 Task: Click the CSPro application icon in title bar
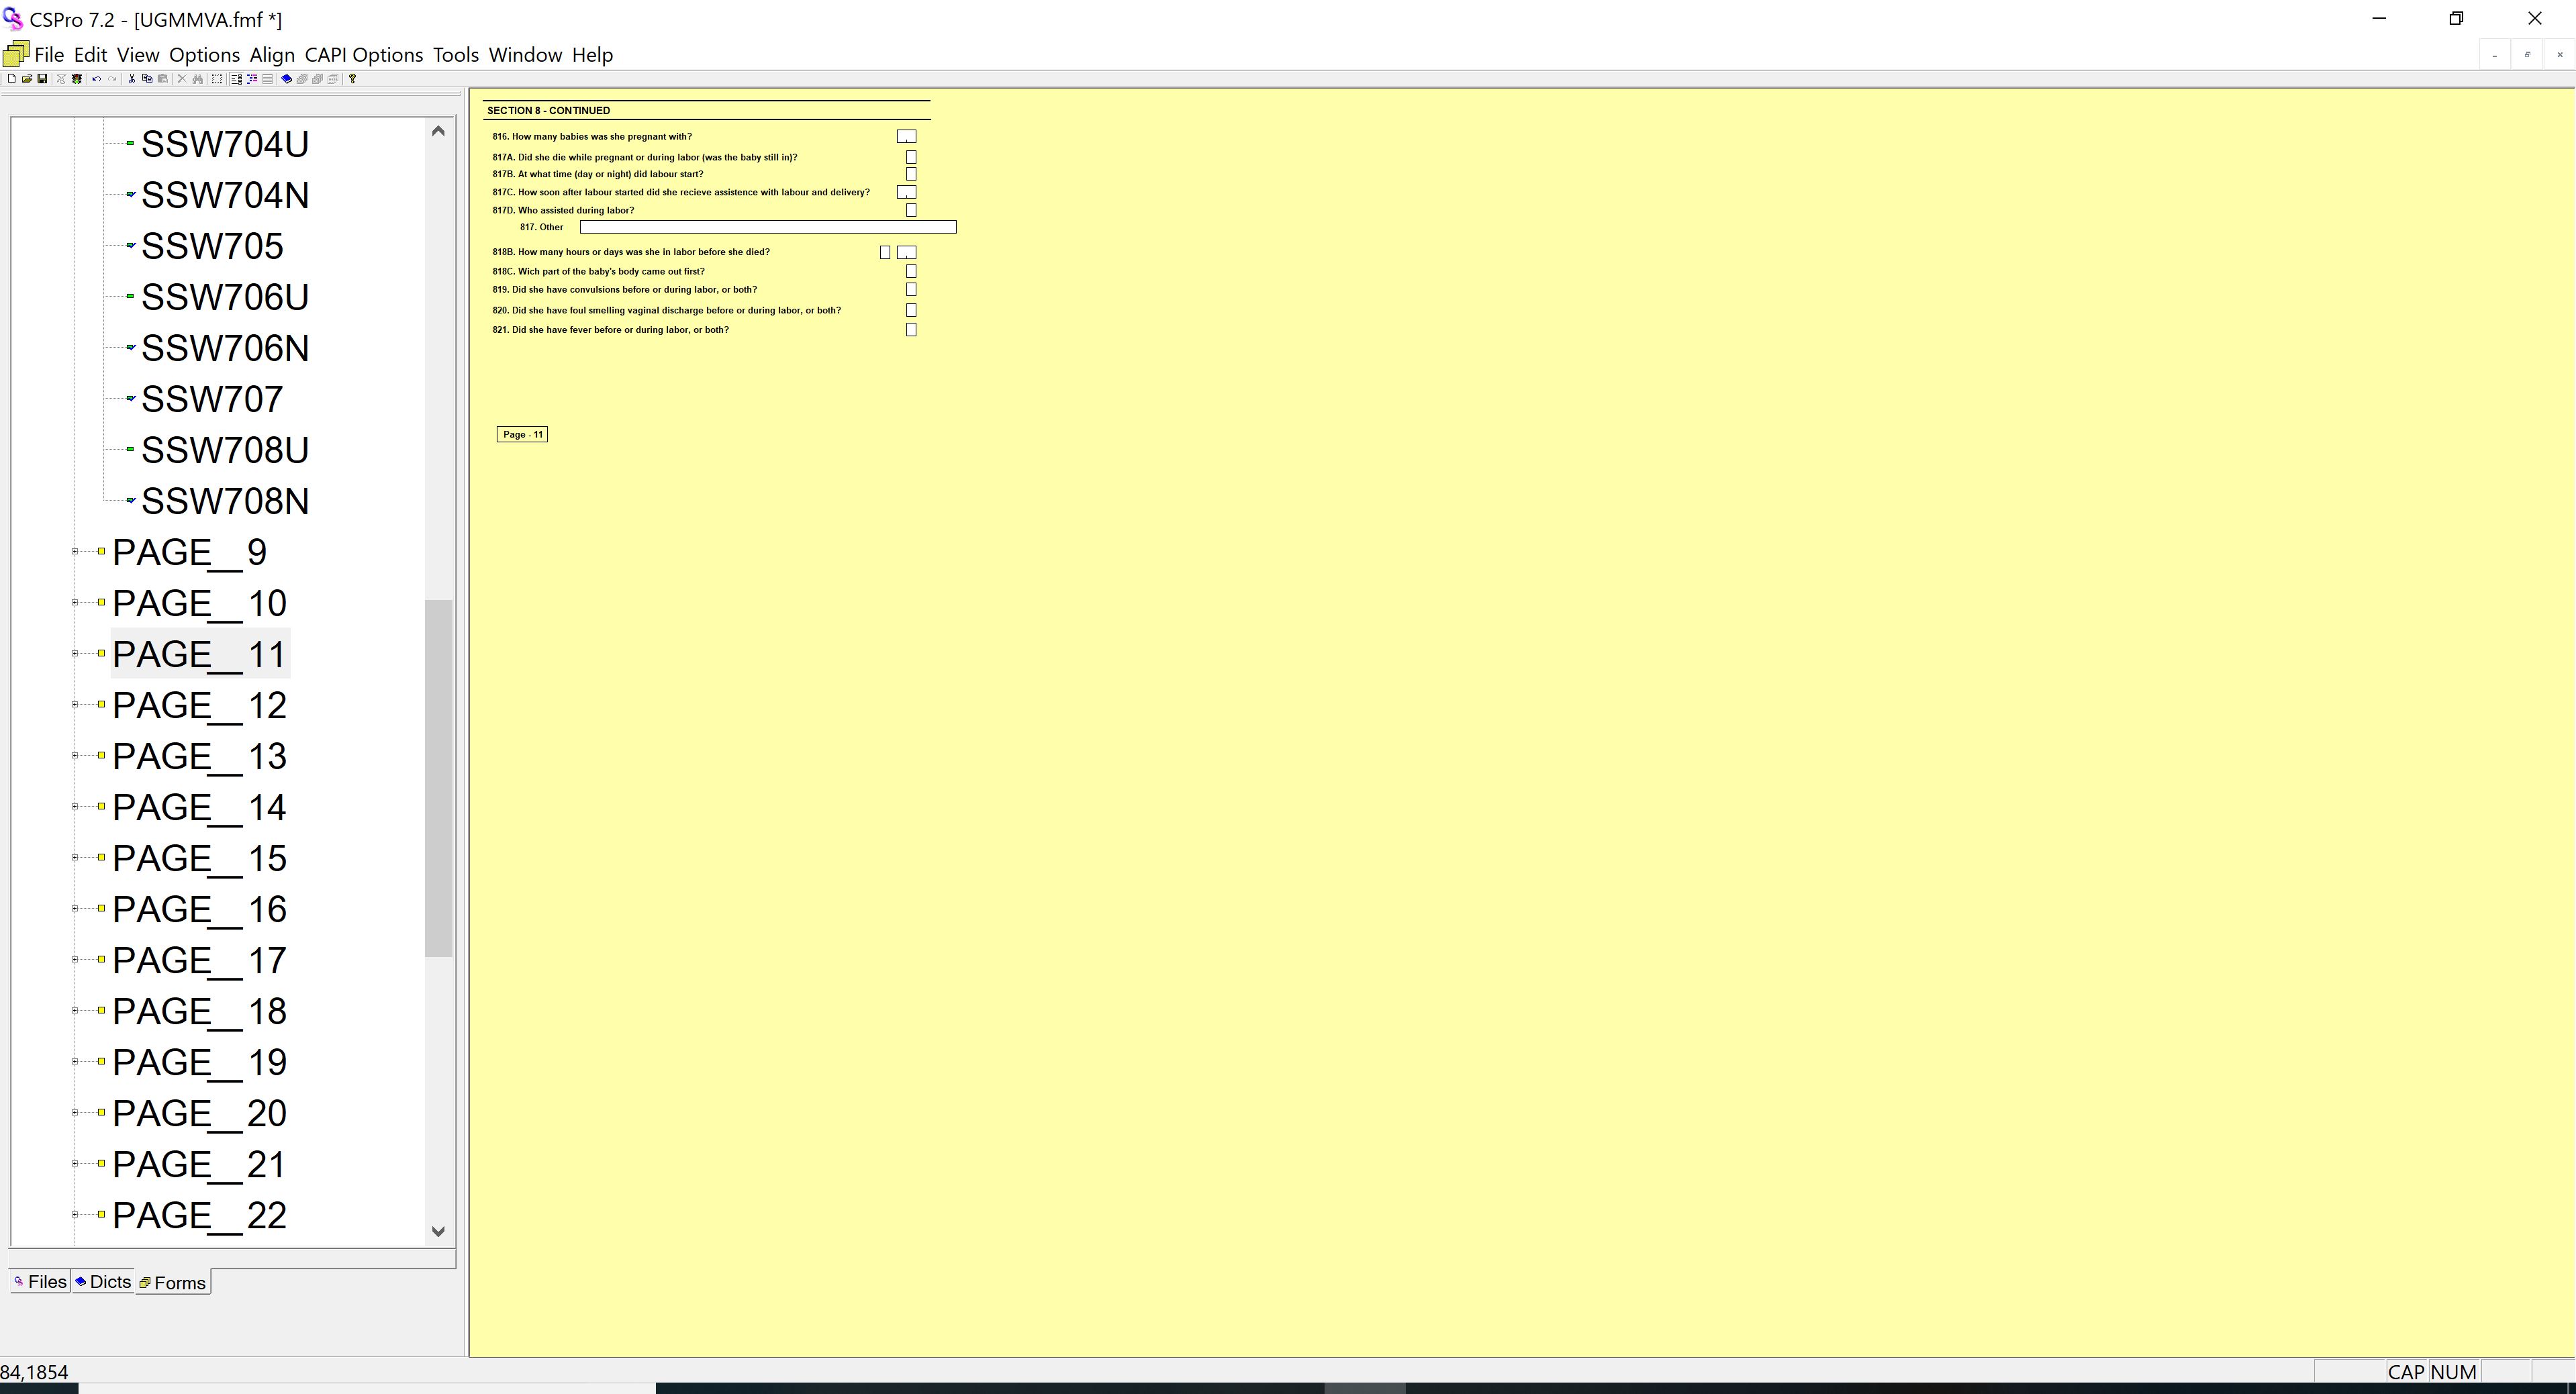point(13,19)
